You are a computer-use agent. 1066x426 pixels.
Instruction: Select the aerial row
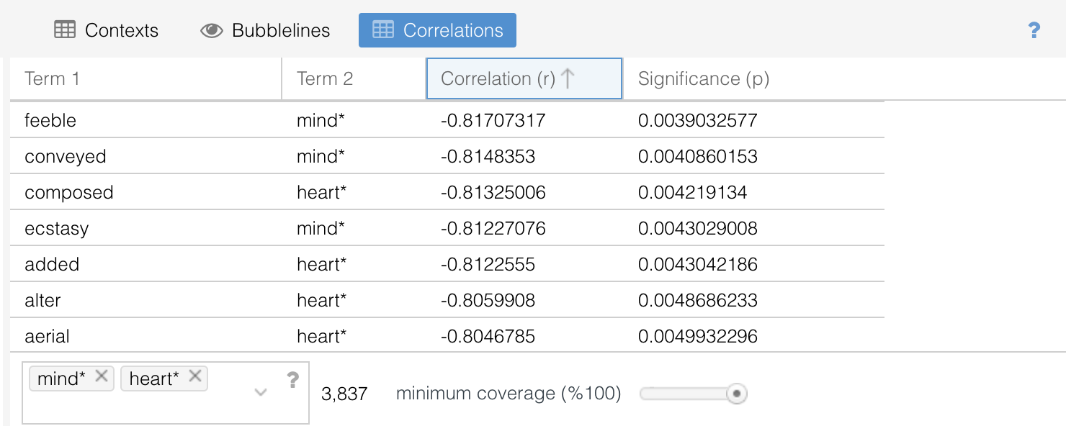point(447,336)
